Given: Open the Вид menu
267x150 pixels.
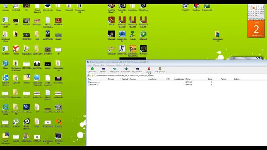Looking at the screenshot, I should 103,65.
